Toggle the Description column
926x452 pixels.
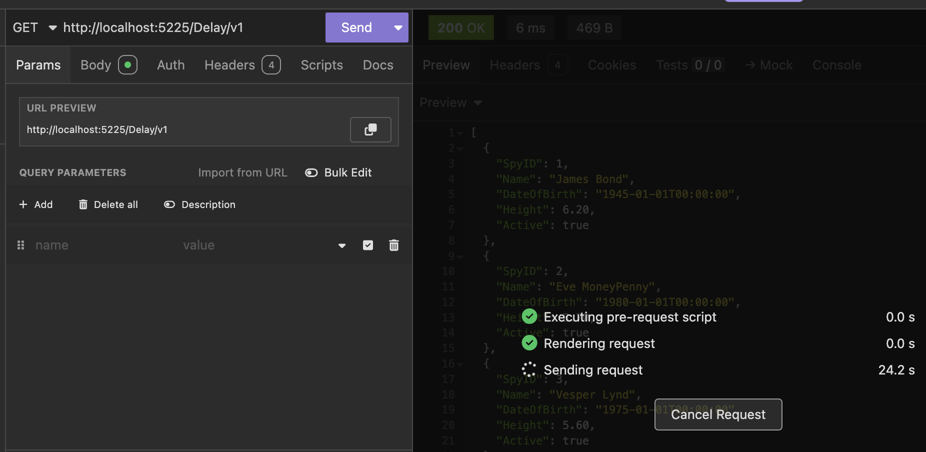tap(169, 204)
